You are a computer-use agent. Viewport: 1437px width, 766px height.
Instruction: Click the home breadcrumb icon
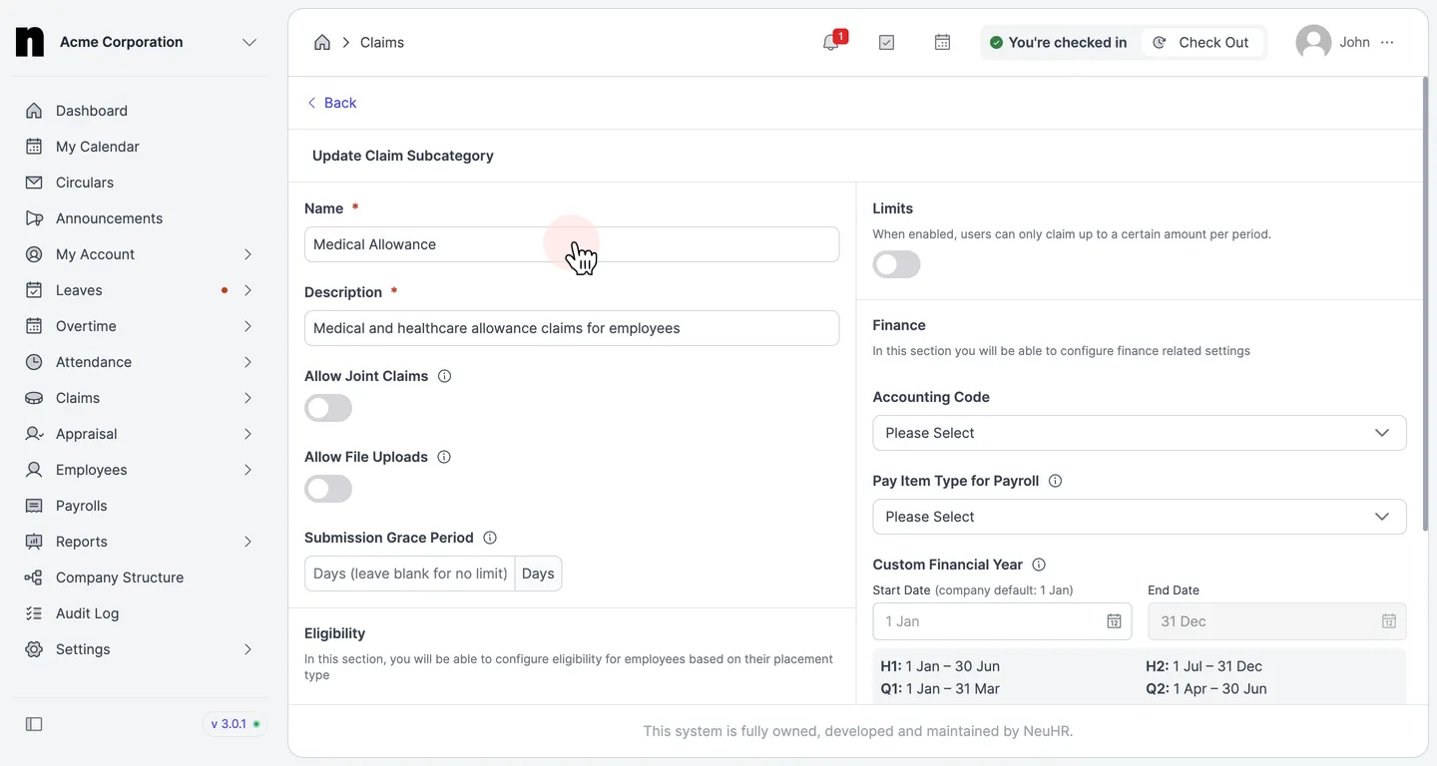pos(322,42)
